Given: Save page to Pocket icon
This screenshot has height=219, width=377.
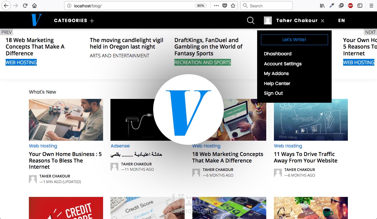Looking at the screenshot, I should pyautogui.click(x=225, y=6).
